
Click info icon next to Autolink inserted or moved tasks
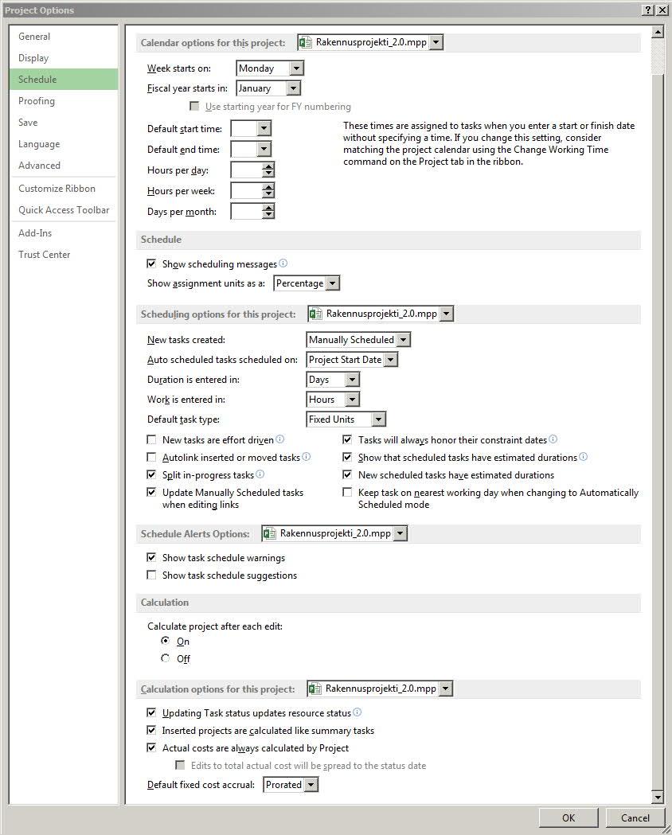tap(307, 457)
